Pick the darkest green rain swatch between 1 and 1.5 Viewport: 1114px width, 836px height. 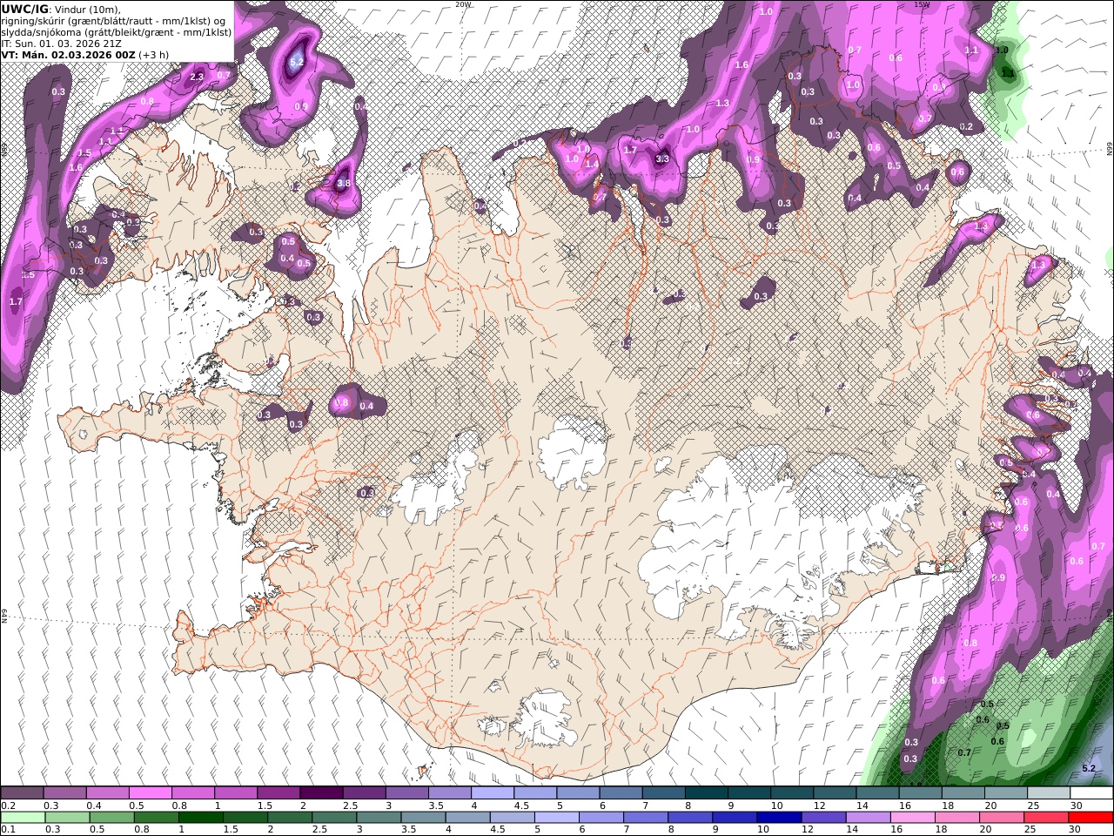201,818
